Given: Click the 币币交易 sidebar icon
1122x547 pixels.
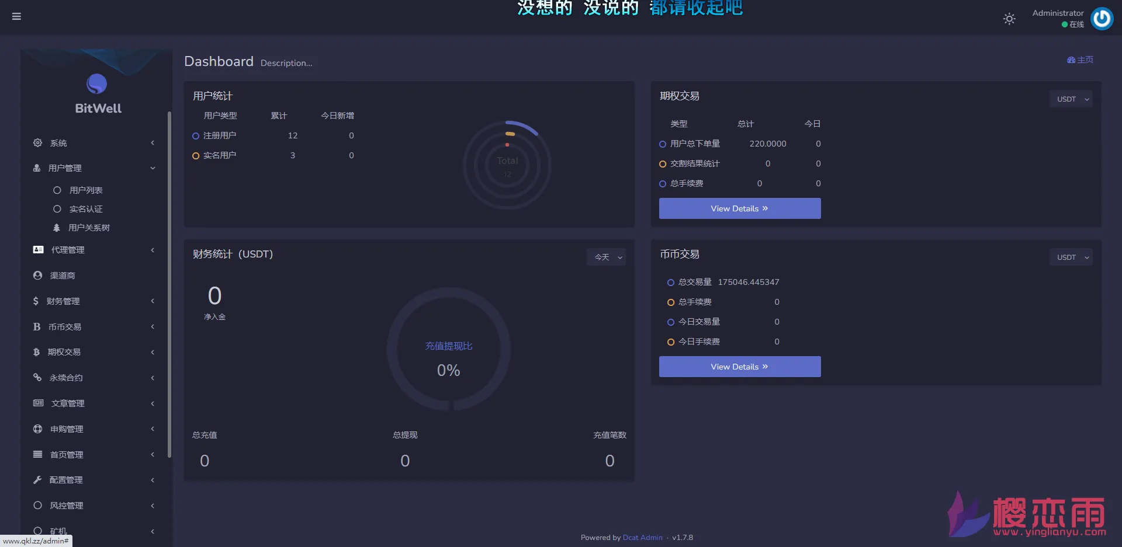Looking at the screenshot, I should pos(37,327).
